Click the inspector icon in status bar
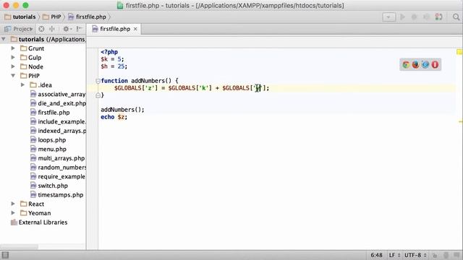The image size is (463, 260). click(x=446, y=255)
